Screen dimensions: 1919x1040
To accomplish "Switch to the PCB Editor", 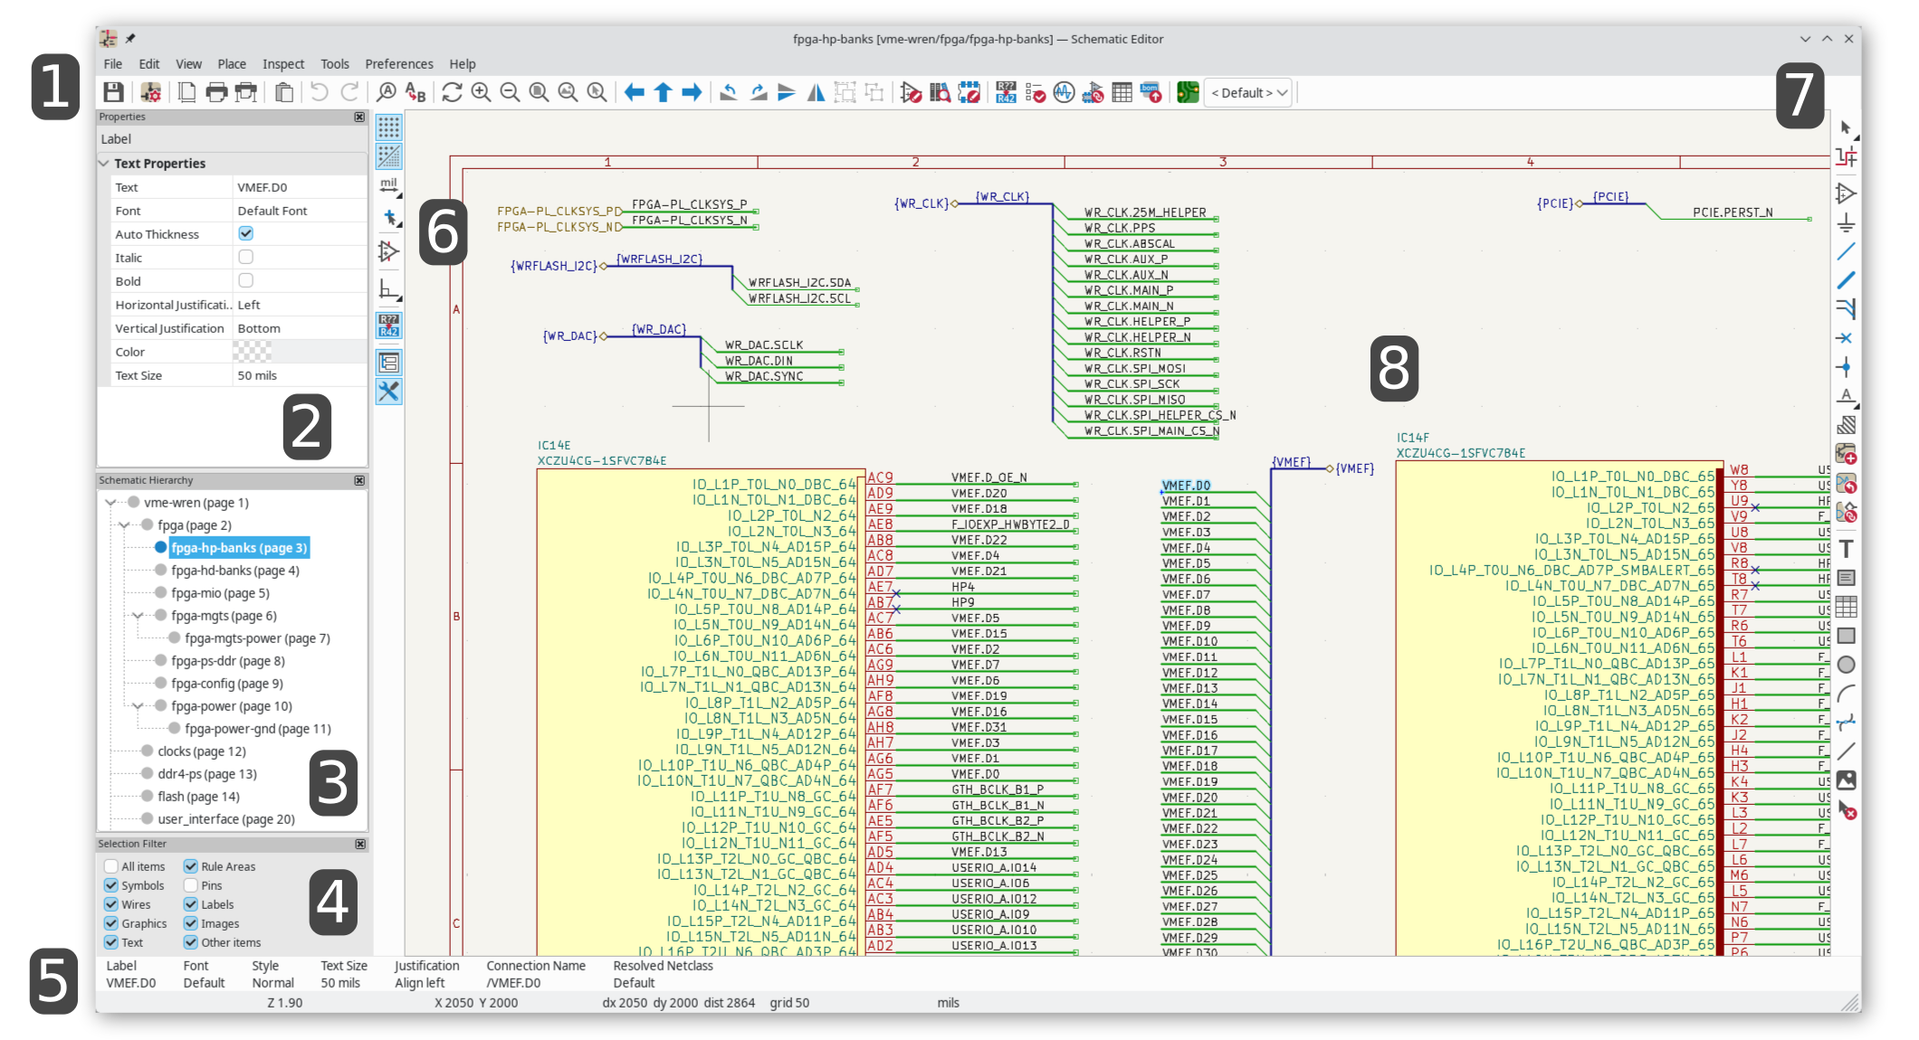I will [x=1187, y=92].
